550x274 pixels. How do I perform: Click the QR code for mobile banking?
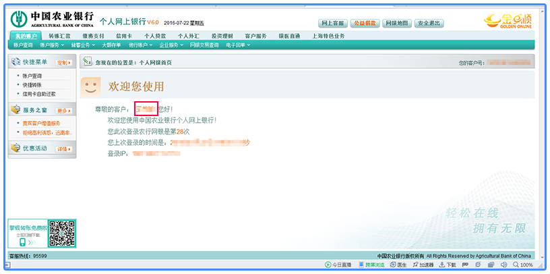62,234
